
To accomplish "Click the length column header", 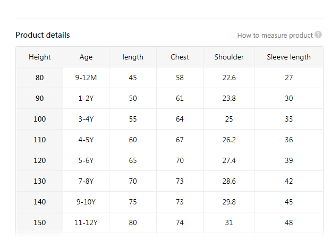I will (x=133, y=57).
